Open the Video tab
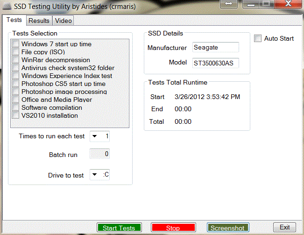Image resolution: width=304 pixels, height=235 pixels. (63, 21)
